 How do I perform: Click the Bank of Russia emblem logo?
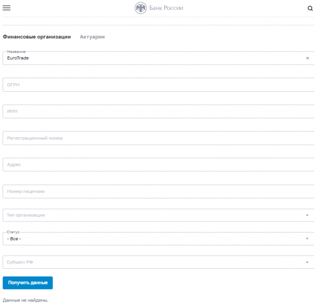(141, 8)
